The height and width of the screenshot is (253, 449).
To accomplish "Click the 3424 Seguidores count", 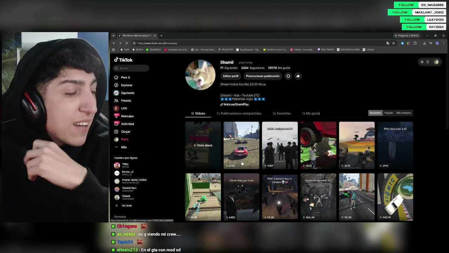I will coord(253,68).
